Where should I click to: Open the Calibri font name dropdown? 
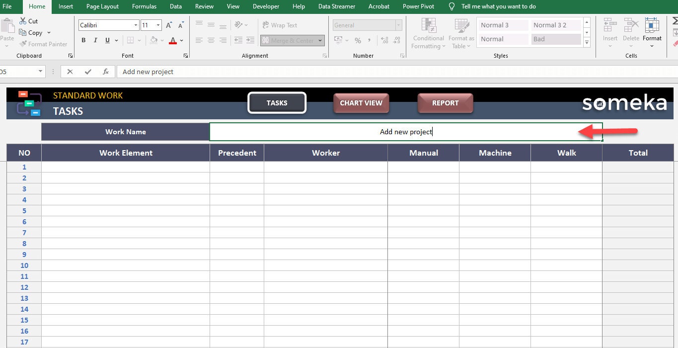tap(136, 25)
